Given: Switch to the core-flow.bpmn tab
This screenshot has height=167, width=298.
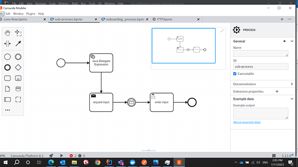Looking at the screenshot, I should (x=15, y=19).
